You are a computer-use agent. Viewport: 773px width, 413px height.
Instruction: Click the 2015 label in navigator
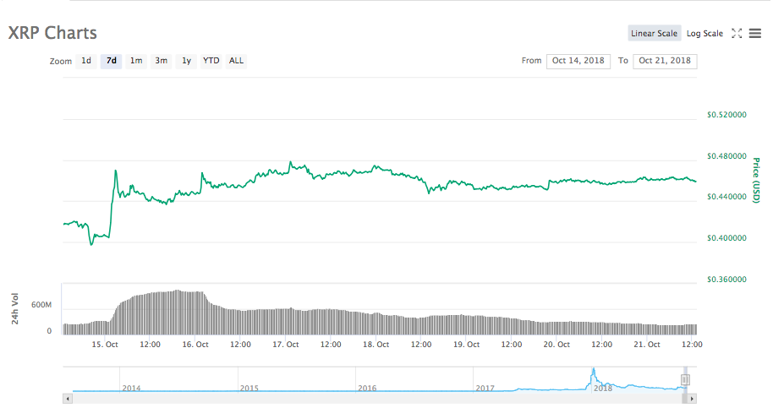click(x=249, y=389)
